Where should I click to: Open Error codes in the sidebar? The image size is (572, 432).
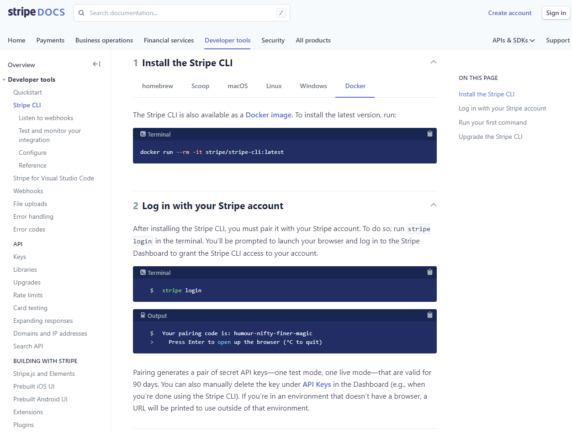click(29, 229)
